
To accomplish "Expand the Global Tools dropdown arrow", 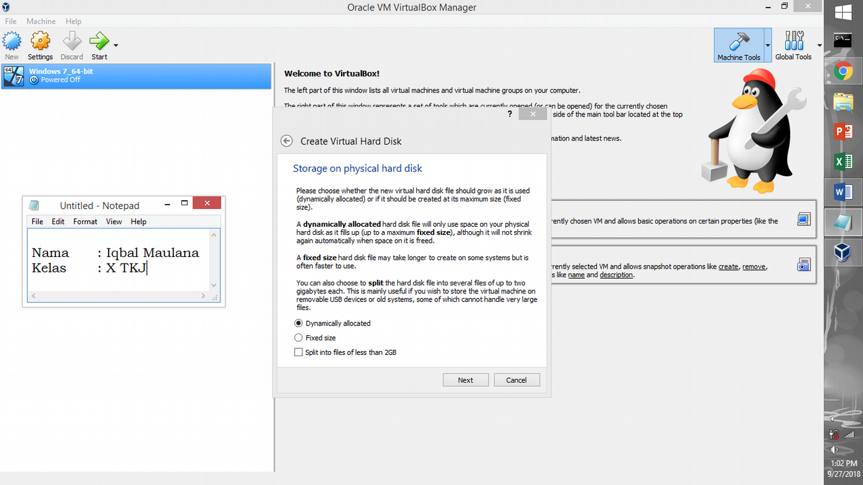I will coord(820,44).
